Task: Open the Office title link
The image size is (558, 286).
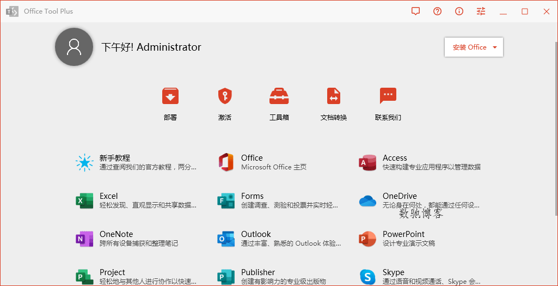Action: pos(252,158)
